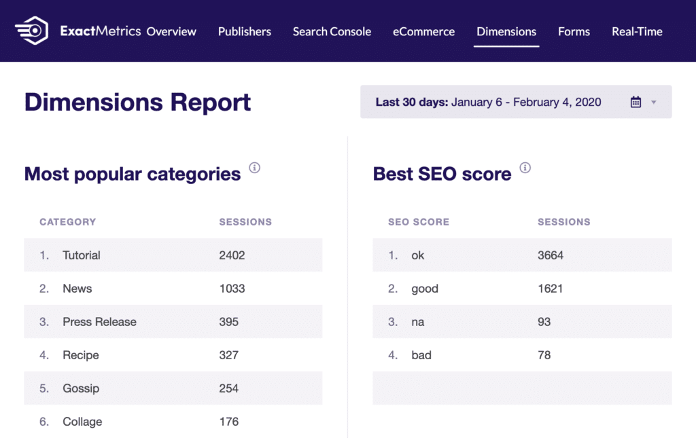Viewport: 696px width, 438px height.
Task: Click the Gossip category row
Action: 173,388
